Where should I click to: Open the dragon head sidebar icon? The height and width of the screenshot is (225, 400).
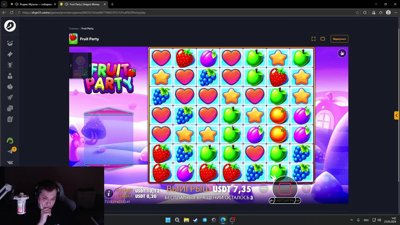[10, 65]
